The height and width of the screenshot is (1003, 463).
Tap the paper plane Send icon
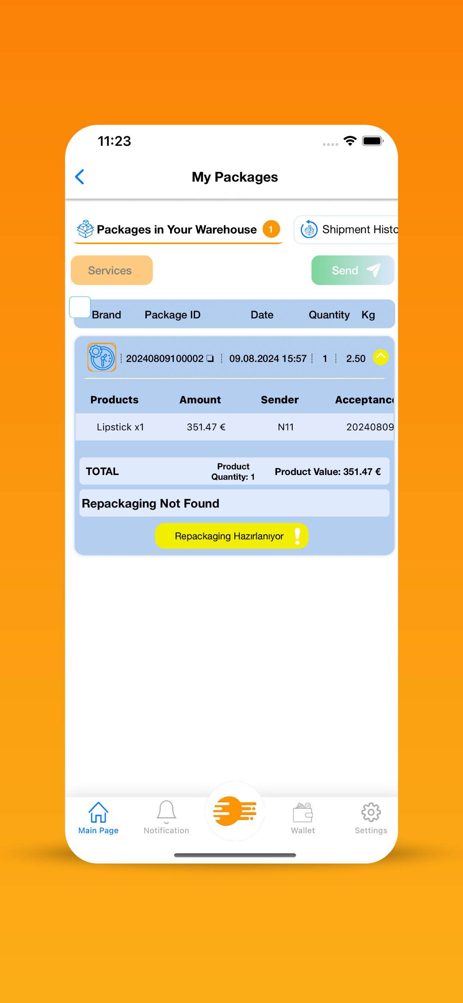click(x=374, y=270)
